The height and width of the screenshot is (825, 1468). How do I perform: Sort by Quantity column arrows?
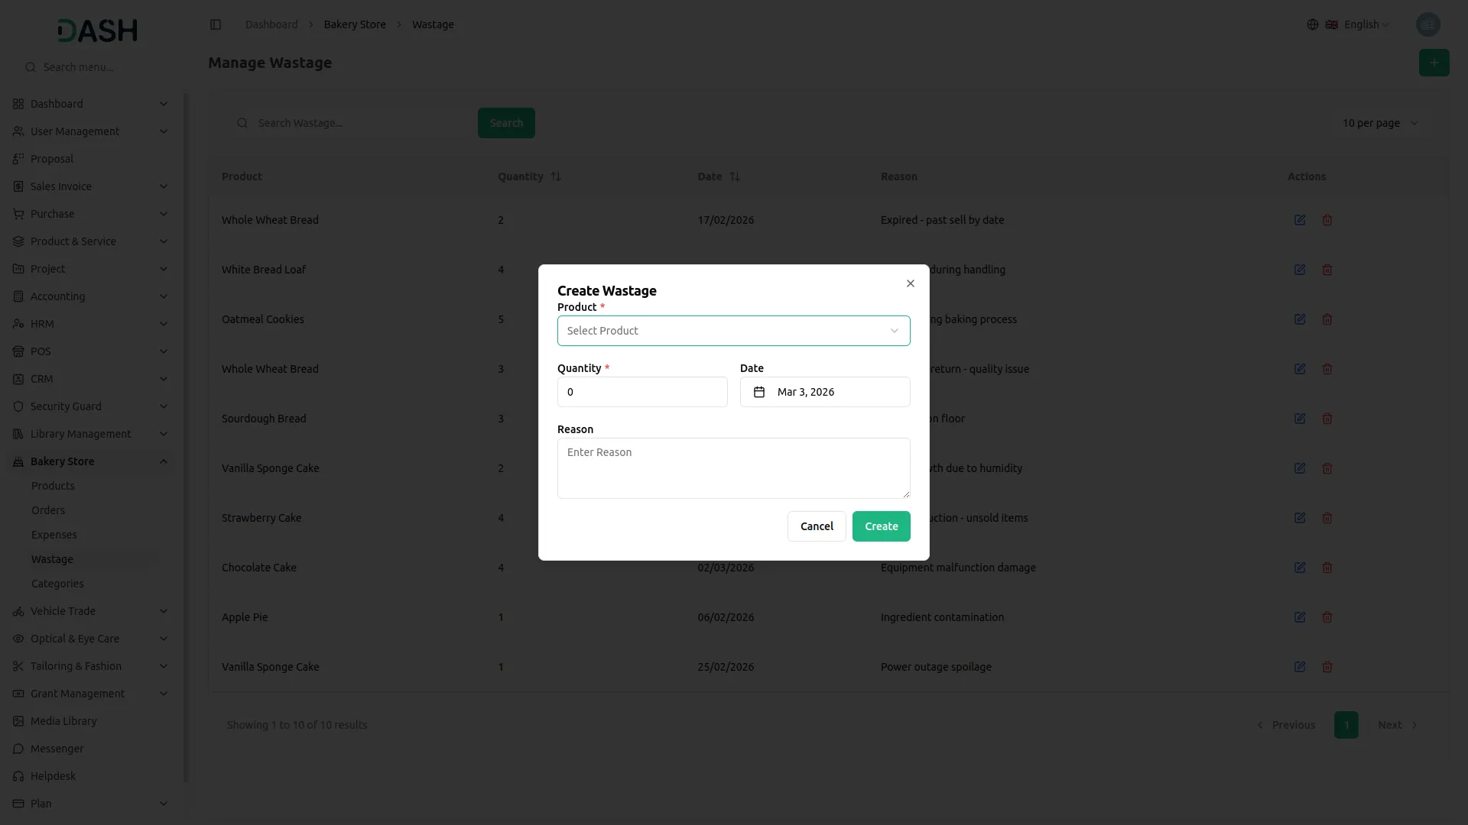point(556,176)
